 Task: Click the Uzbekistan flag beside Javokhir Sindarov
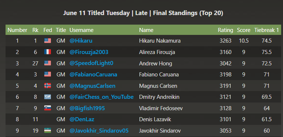[x=48, y=130]
